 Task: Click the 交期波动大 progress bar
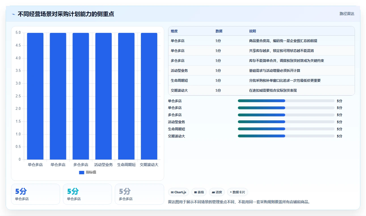(x=286, y=136)
